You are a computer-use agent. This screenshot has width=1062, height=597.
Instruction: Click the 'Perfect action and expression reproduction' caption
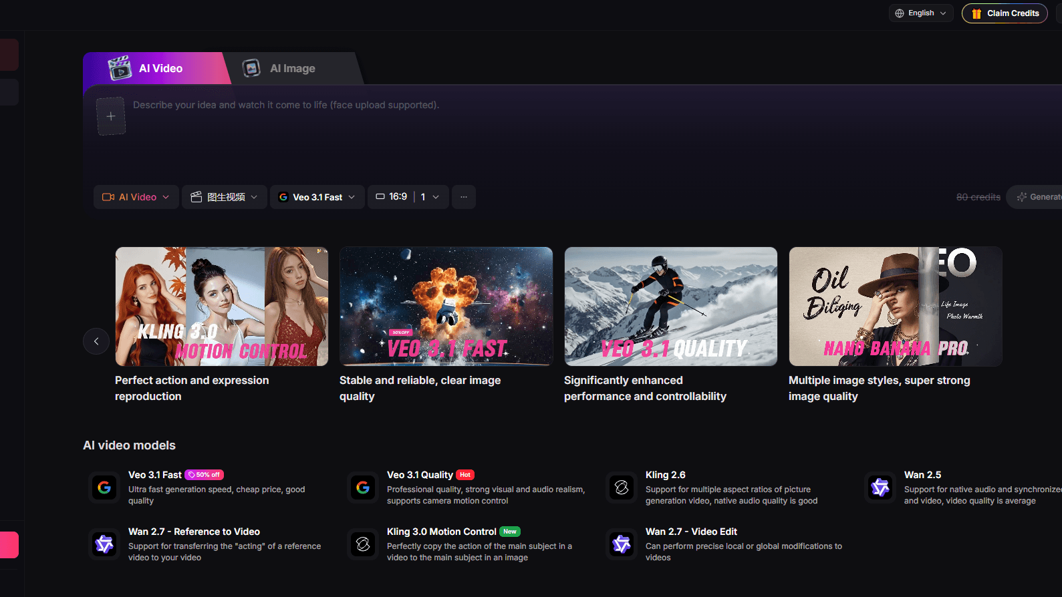pyautogui.click(x=192, y=388)
